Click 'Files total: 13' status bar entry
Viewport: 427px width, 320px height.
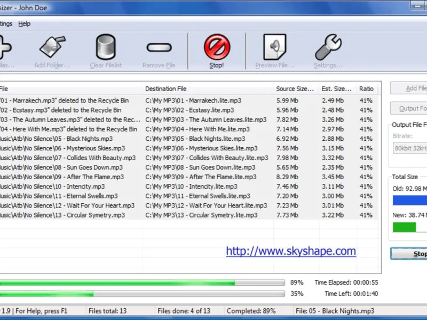pyautogui.click(x=108, y=311)
